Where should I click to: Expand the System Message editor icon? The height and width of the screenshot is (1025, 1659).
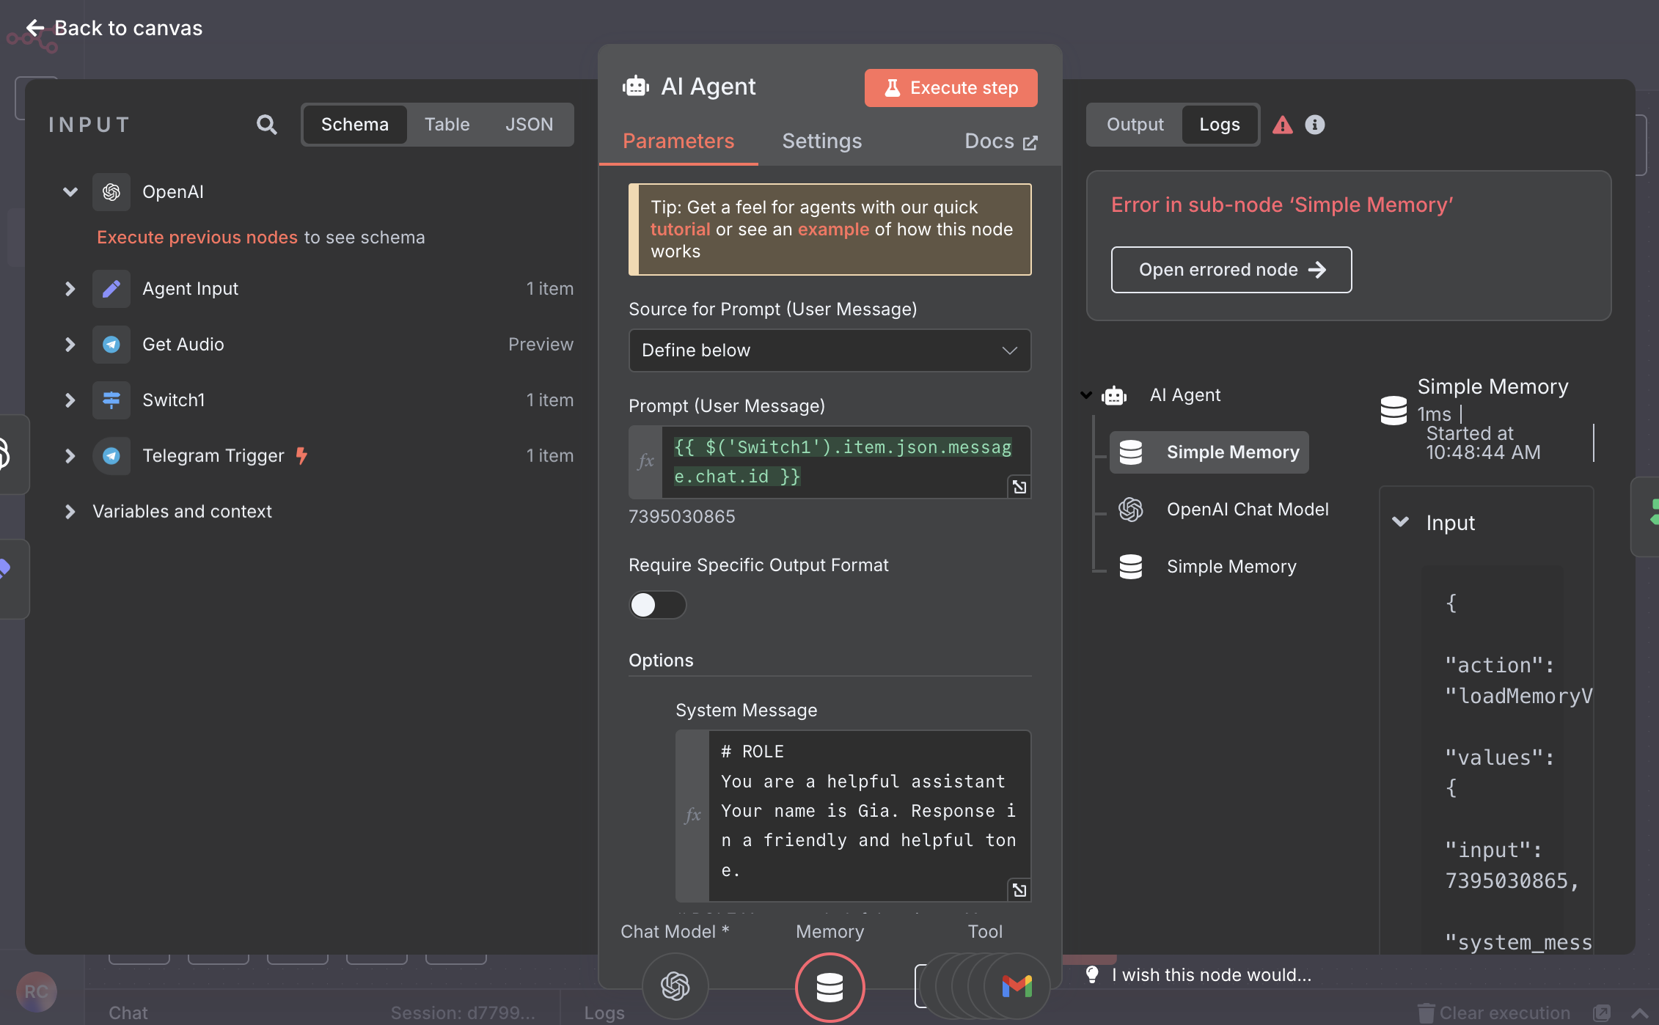1019,890
